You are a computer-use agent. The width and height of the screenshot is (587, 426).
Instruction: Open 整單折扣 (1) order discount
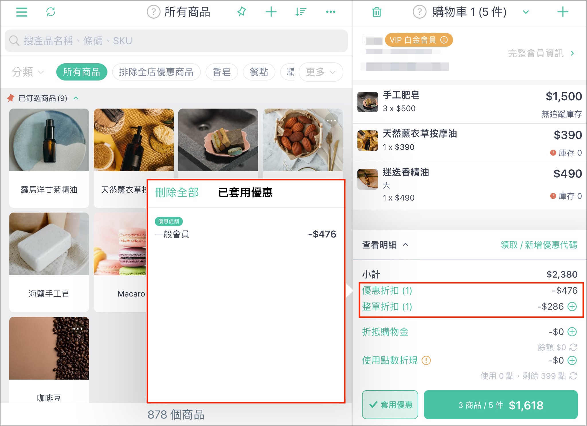click(387, 307)
